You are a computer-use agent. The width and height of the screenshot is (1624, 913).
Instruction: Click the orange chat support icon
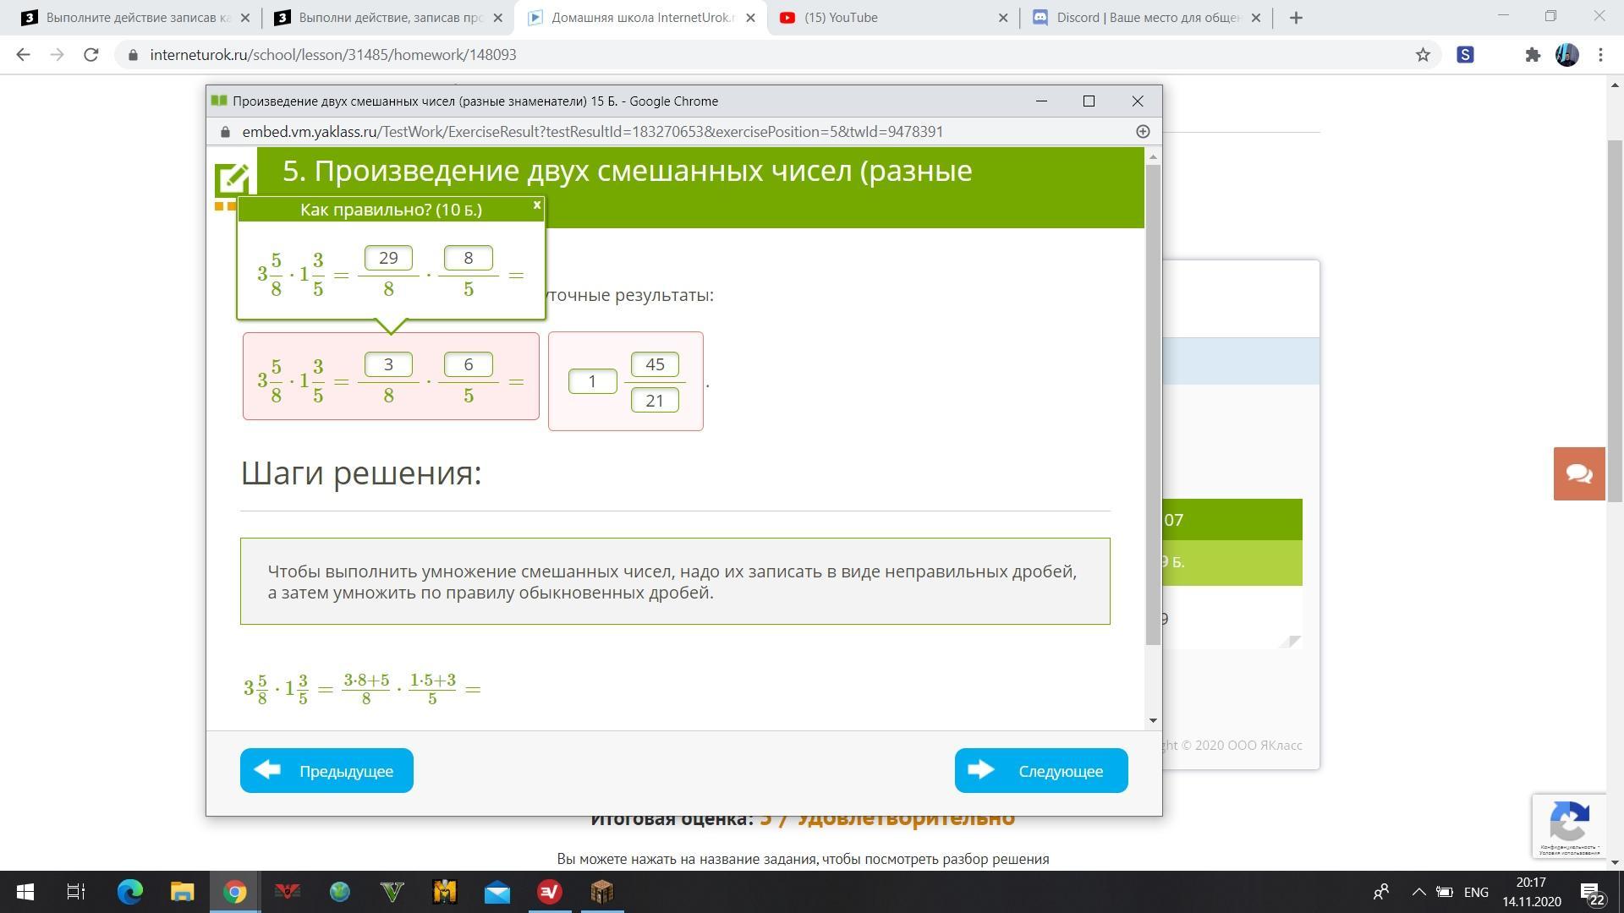pos(1578,473)
